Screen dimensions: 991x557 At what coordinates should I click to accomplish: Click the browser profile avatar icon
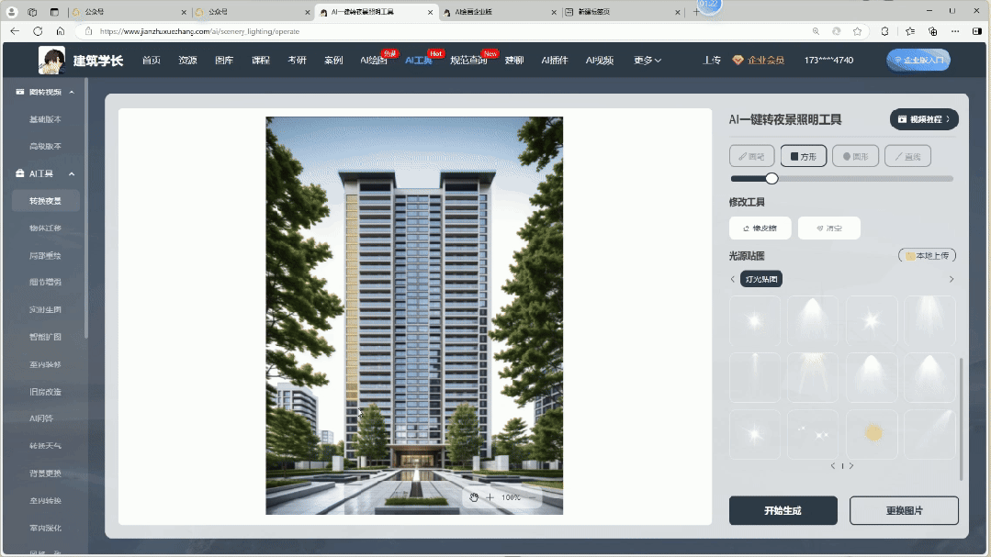coord(11,12)
